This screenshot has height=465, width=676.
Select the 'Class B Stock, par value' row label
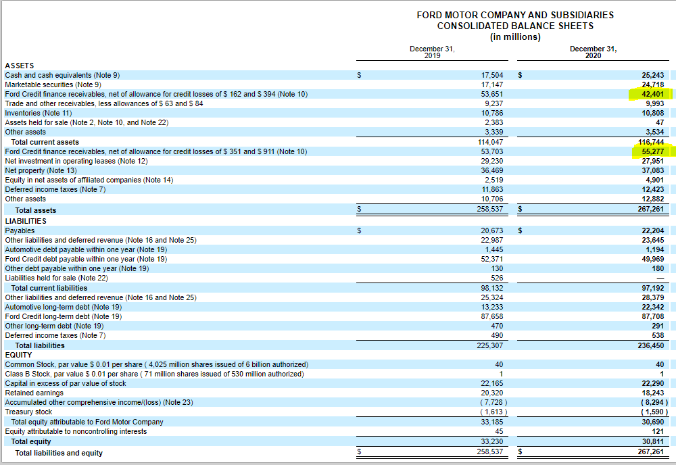click(154, 374)
